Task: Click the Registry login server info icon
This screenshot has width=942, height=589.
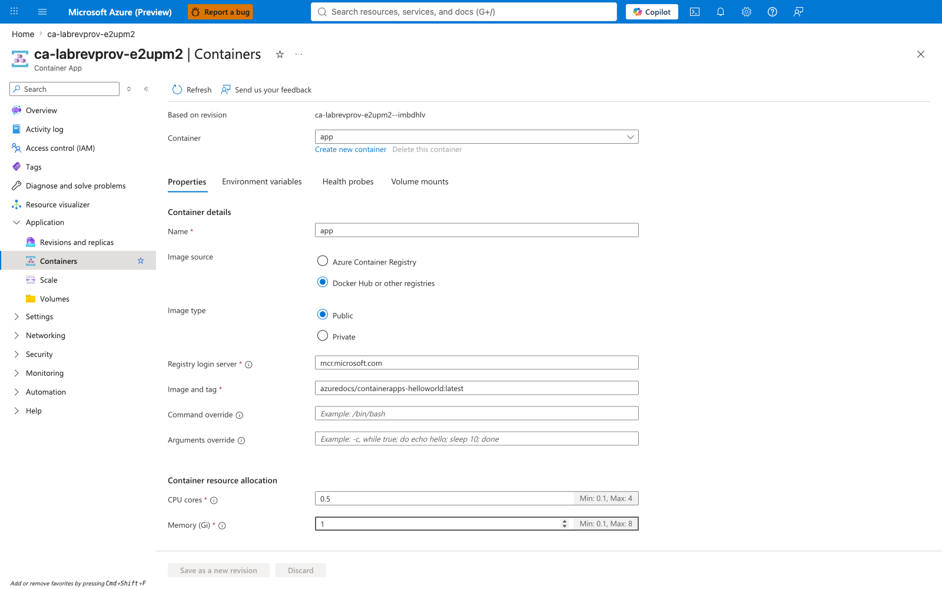Action: click(248, 365)
